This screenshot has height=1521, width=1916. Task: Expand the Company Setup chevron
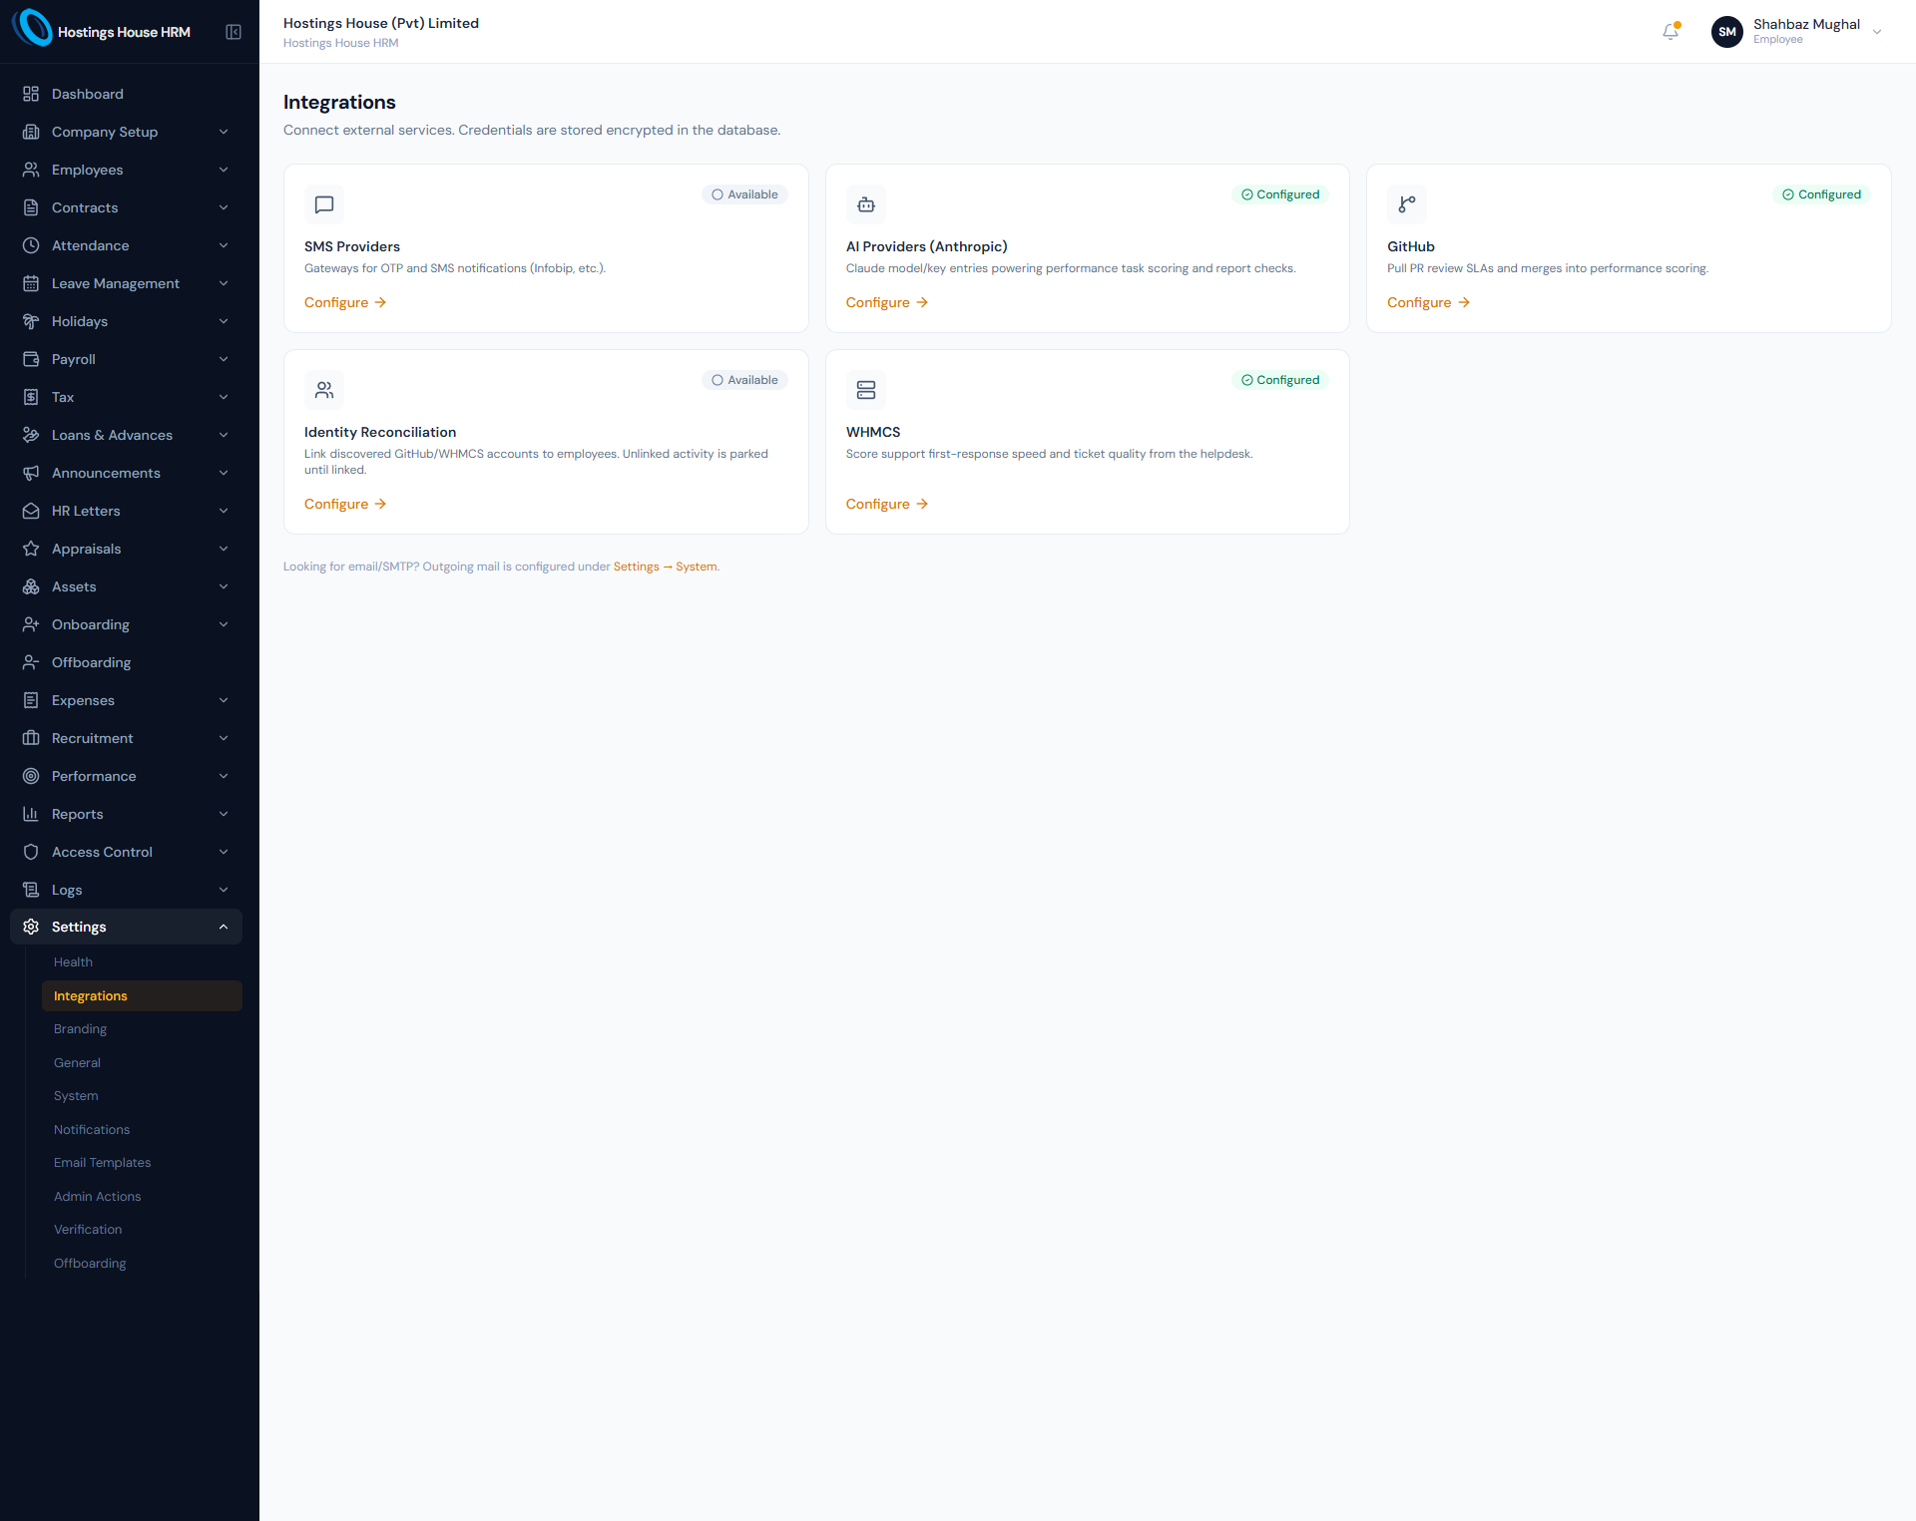coord(224,132)
